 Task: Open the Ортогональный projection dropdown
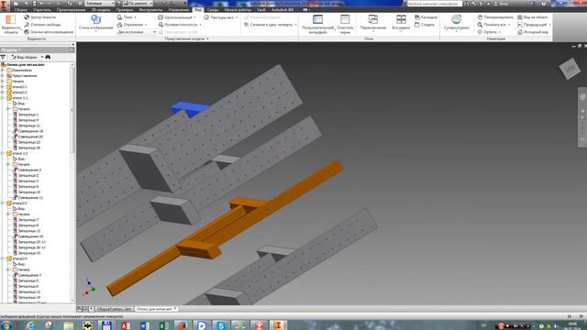coord(177,17)
